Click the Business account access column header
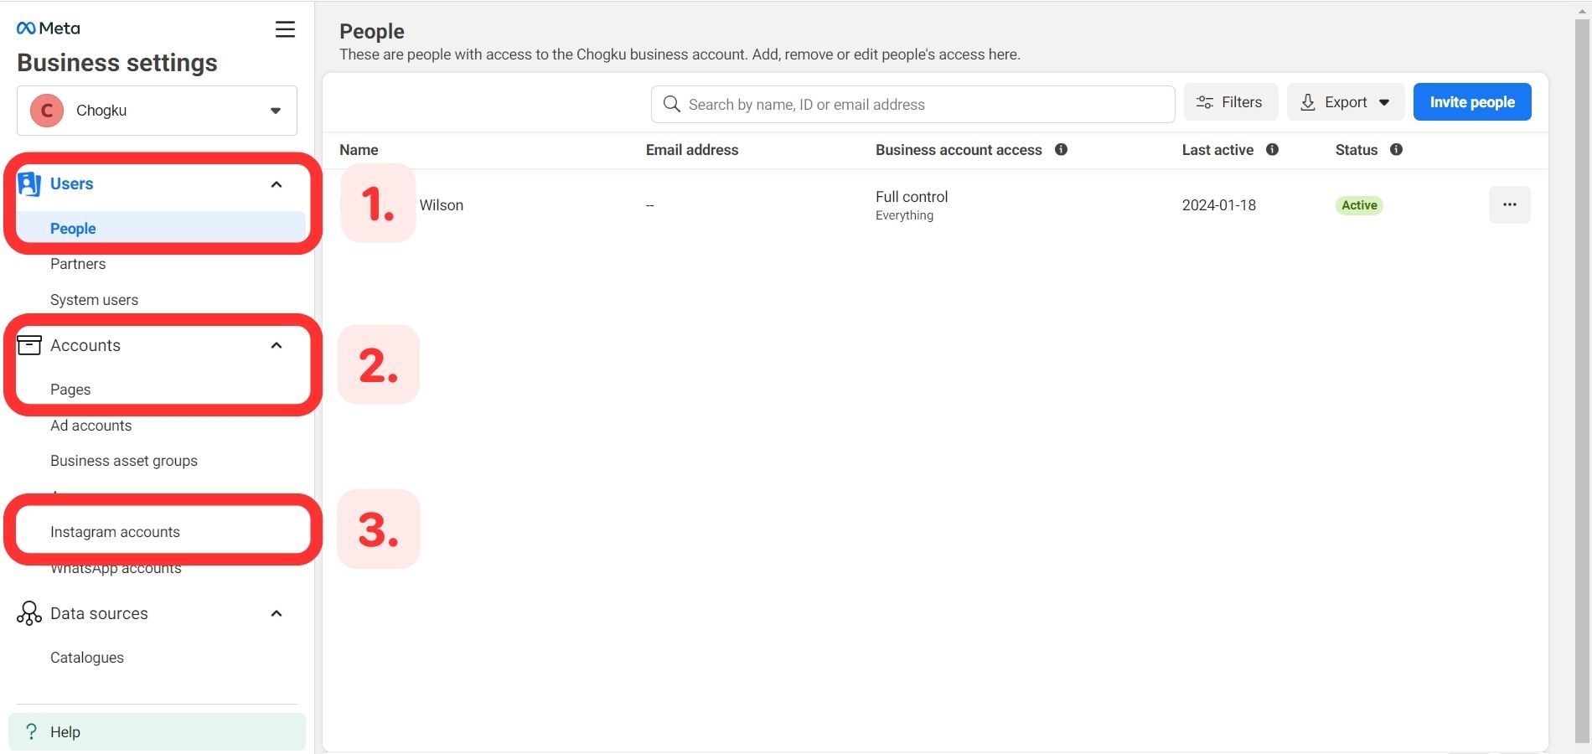The height and width of the screenshot is (754, 1592). [959, 150]
